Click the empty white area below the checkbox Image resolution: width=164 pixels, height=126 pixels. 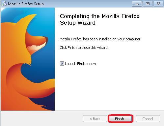coord(109,88)
